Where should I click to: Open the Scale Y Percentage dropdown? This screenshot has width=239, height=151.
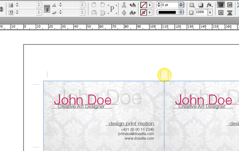[x=39, y=12]
